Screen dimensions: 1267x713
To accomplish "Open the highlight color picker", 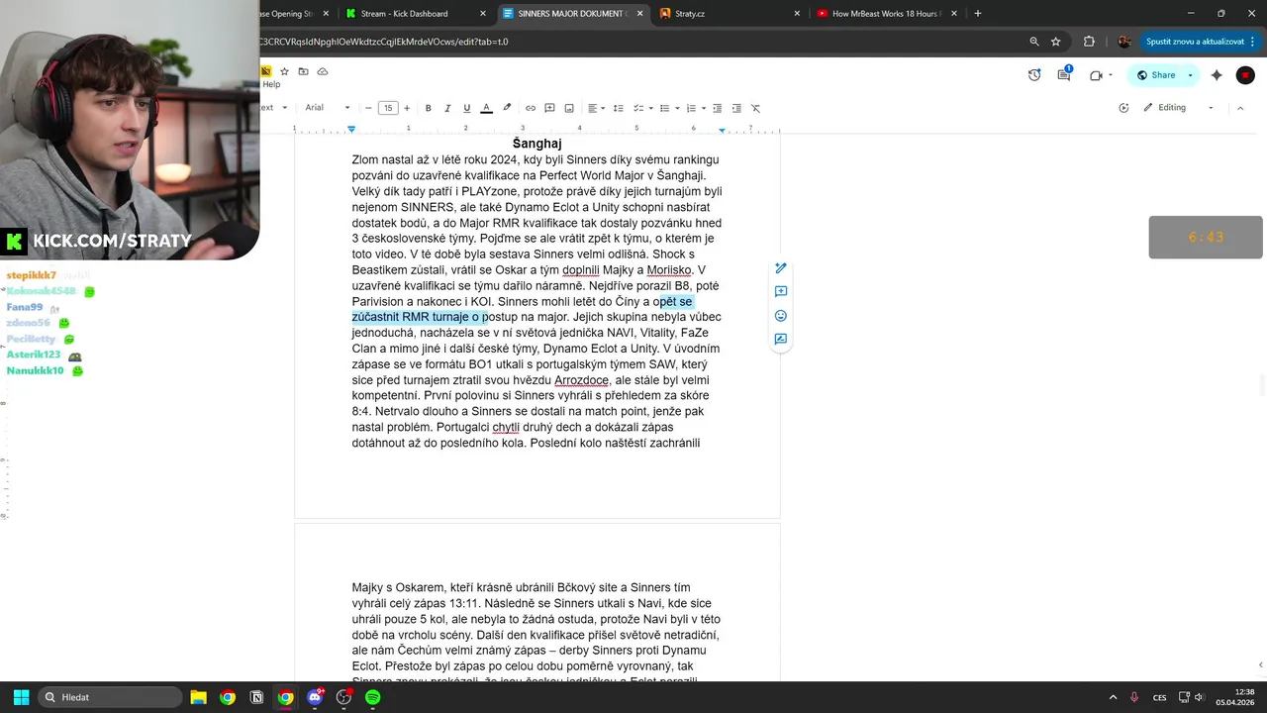I will point(507,108).
